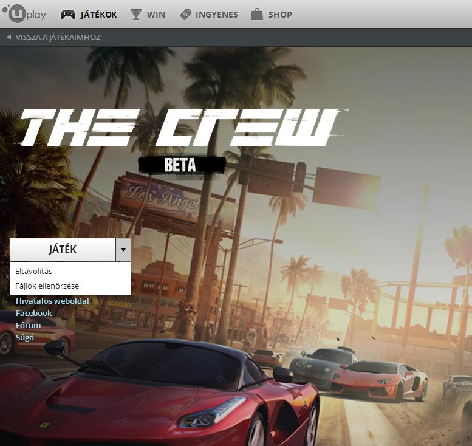Launch the game with JÁTÉK button
Screen dimensions: 472x446
[x=63, y=249]
